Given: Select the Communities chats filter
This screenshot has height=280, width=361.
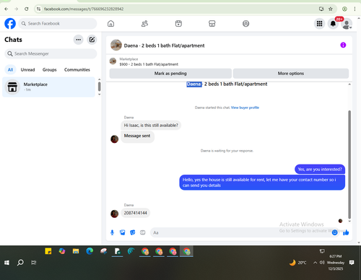Looking at the screenshot, I should [77, 70].
